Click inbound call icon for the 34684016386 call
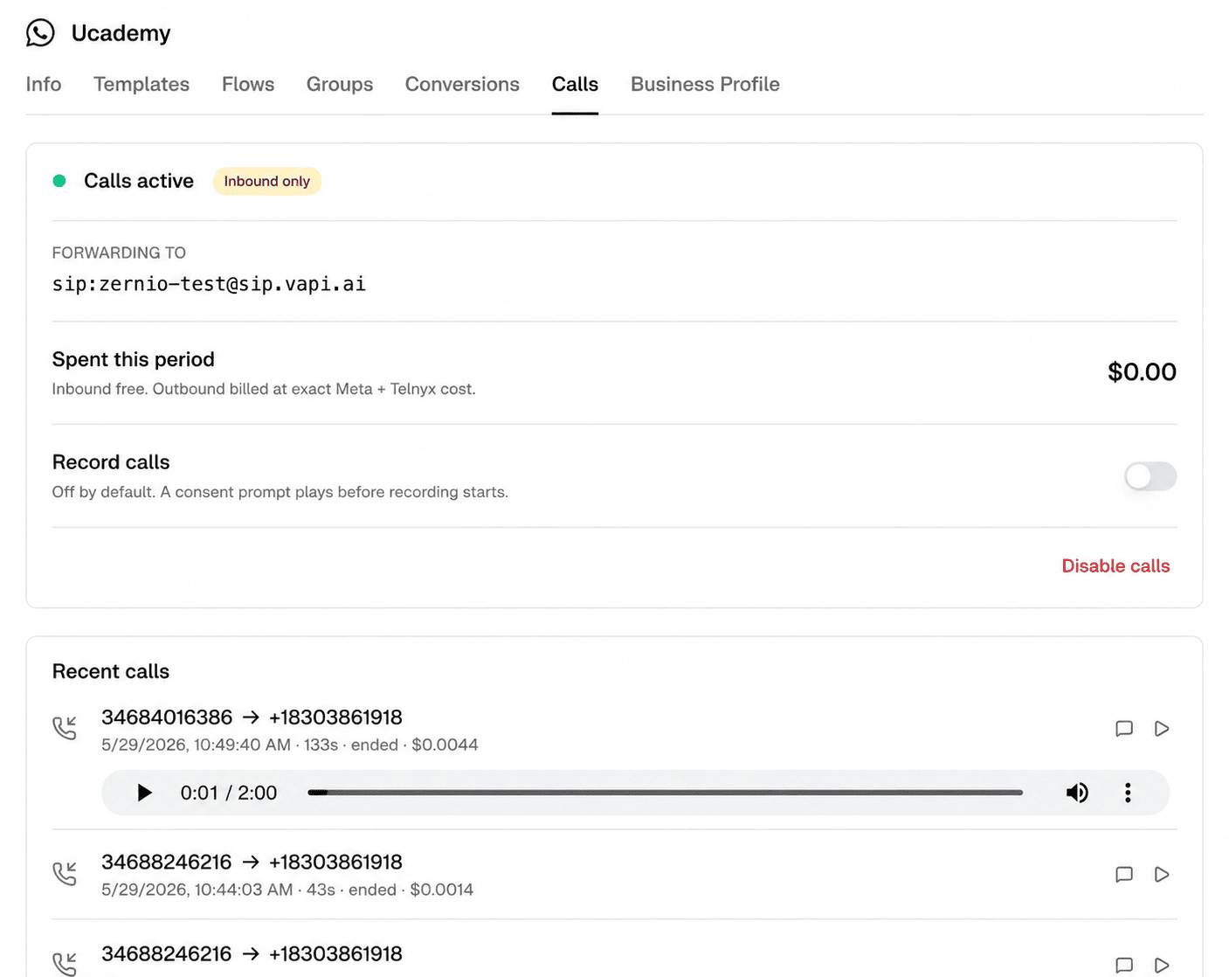This screenshot has height=977, width=1229. pyautogui.click(x=65, y=728)
